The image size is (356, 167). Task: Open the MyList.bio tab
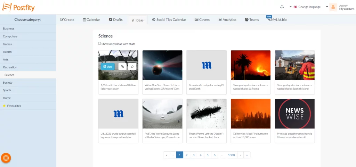tap(277, 20)
